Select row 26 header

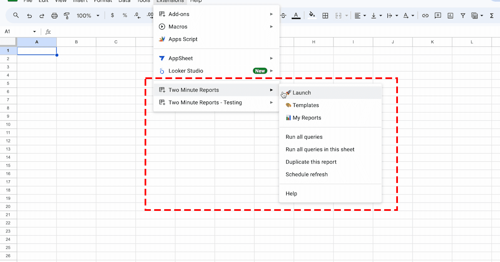point(8,256)
